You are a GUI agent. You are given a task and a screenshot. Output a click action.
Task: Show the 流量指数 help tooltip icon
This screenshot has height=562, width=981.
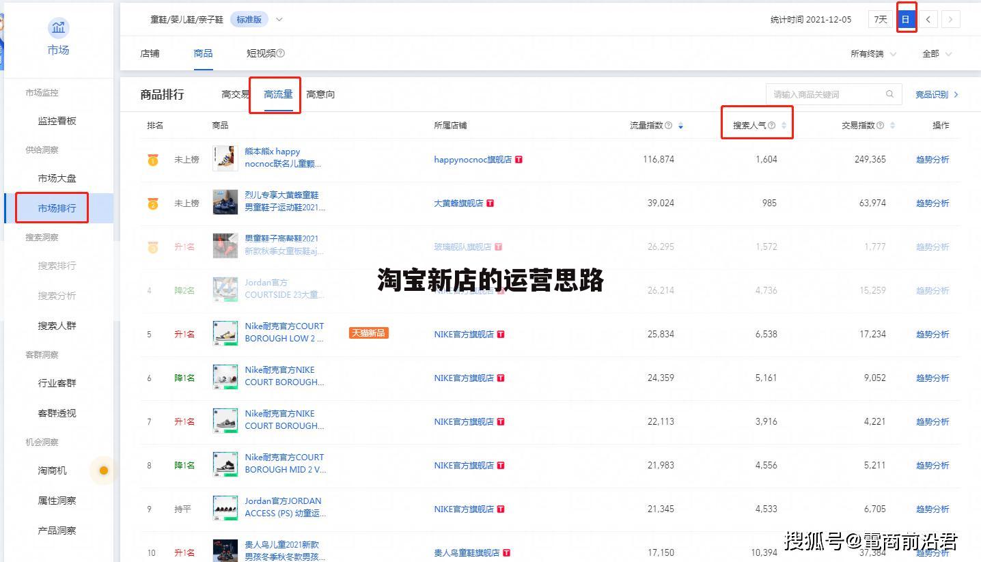point(668,125)
